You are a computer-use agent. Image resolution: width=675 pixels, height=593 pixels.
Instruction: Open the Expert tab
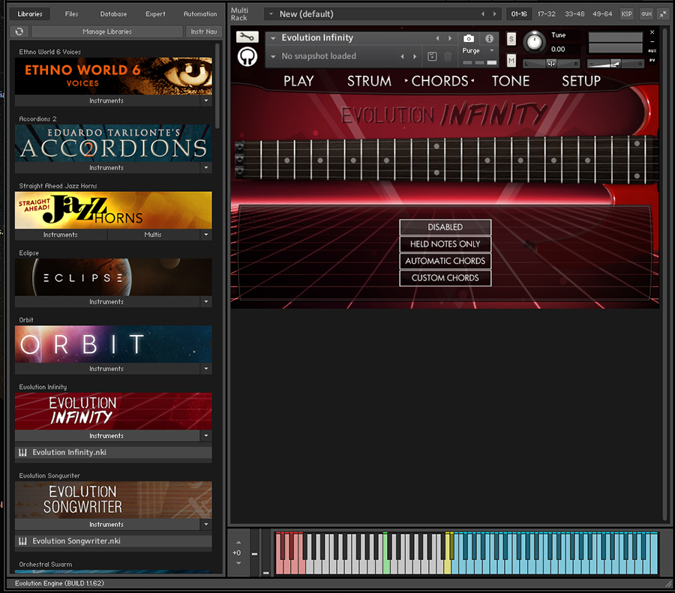[155, 13]
